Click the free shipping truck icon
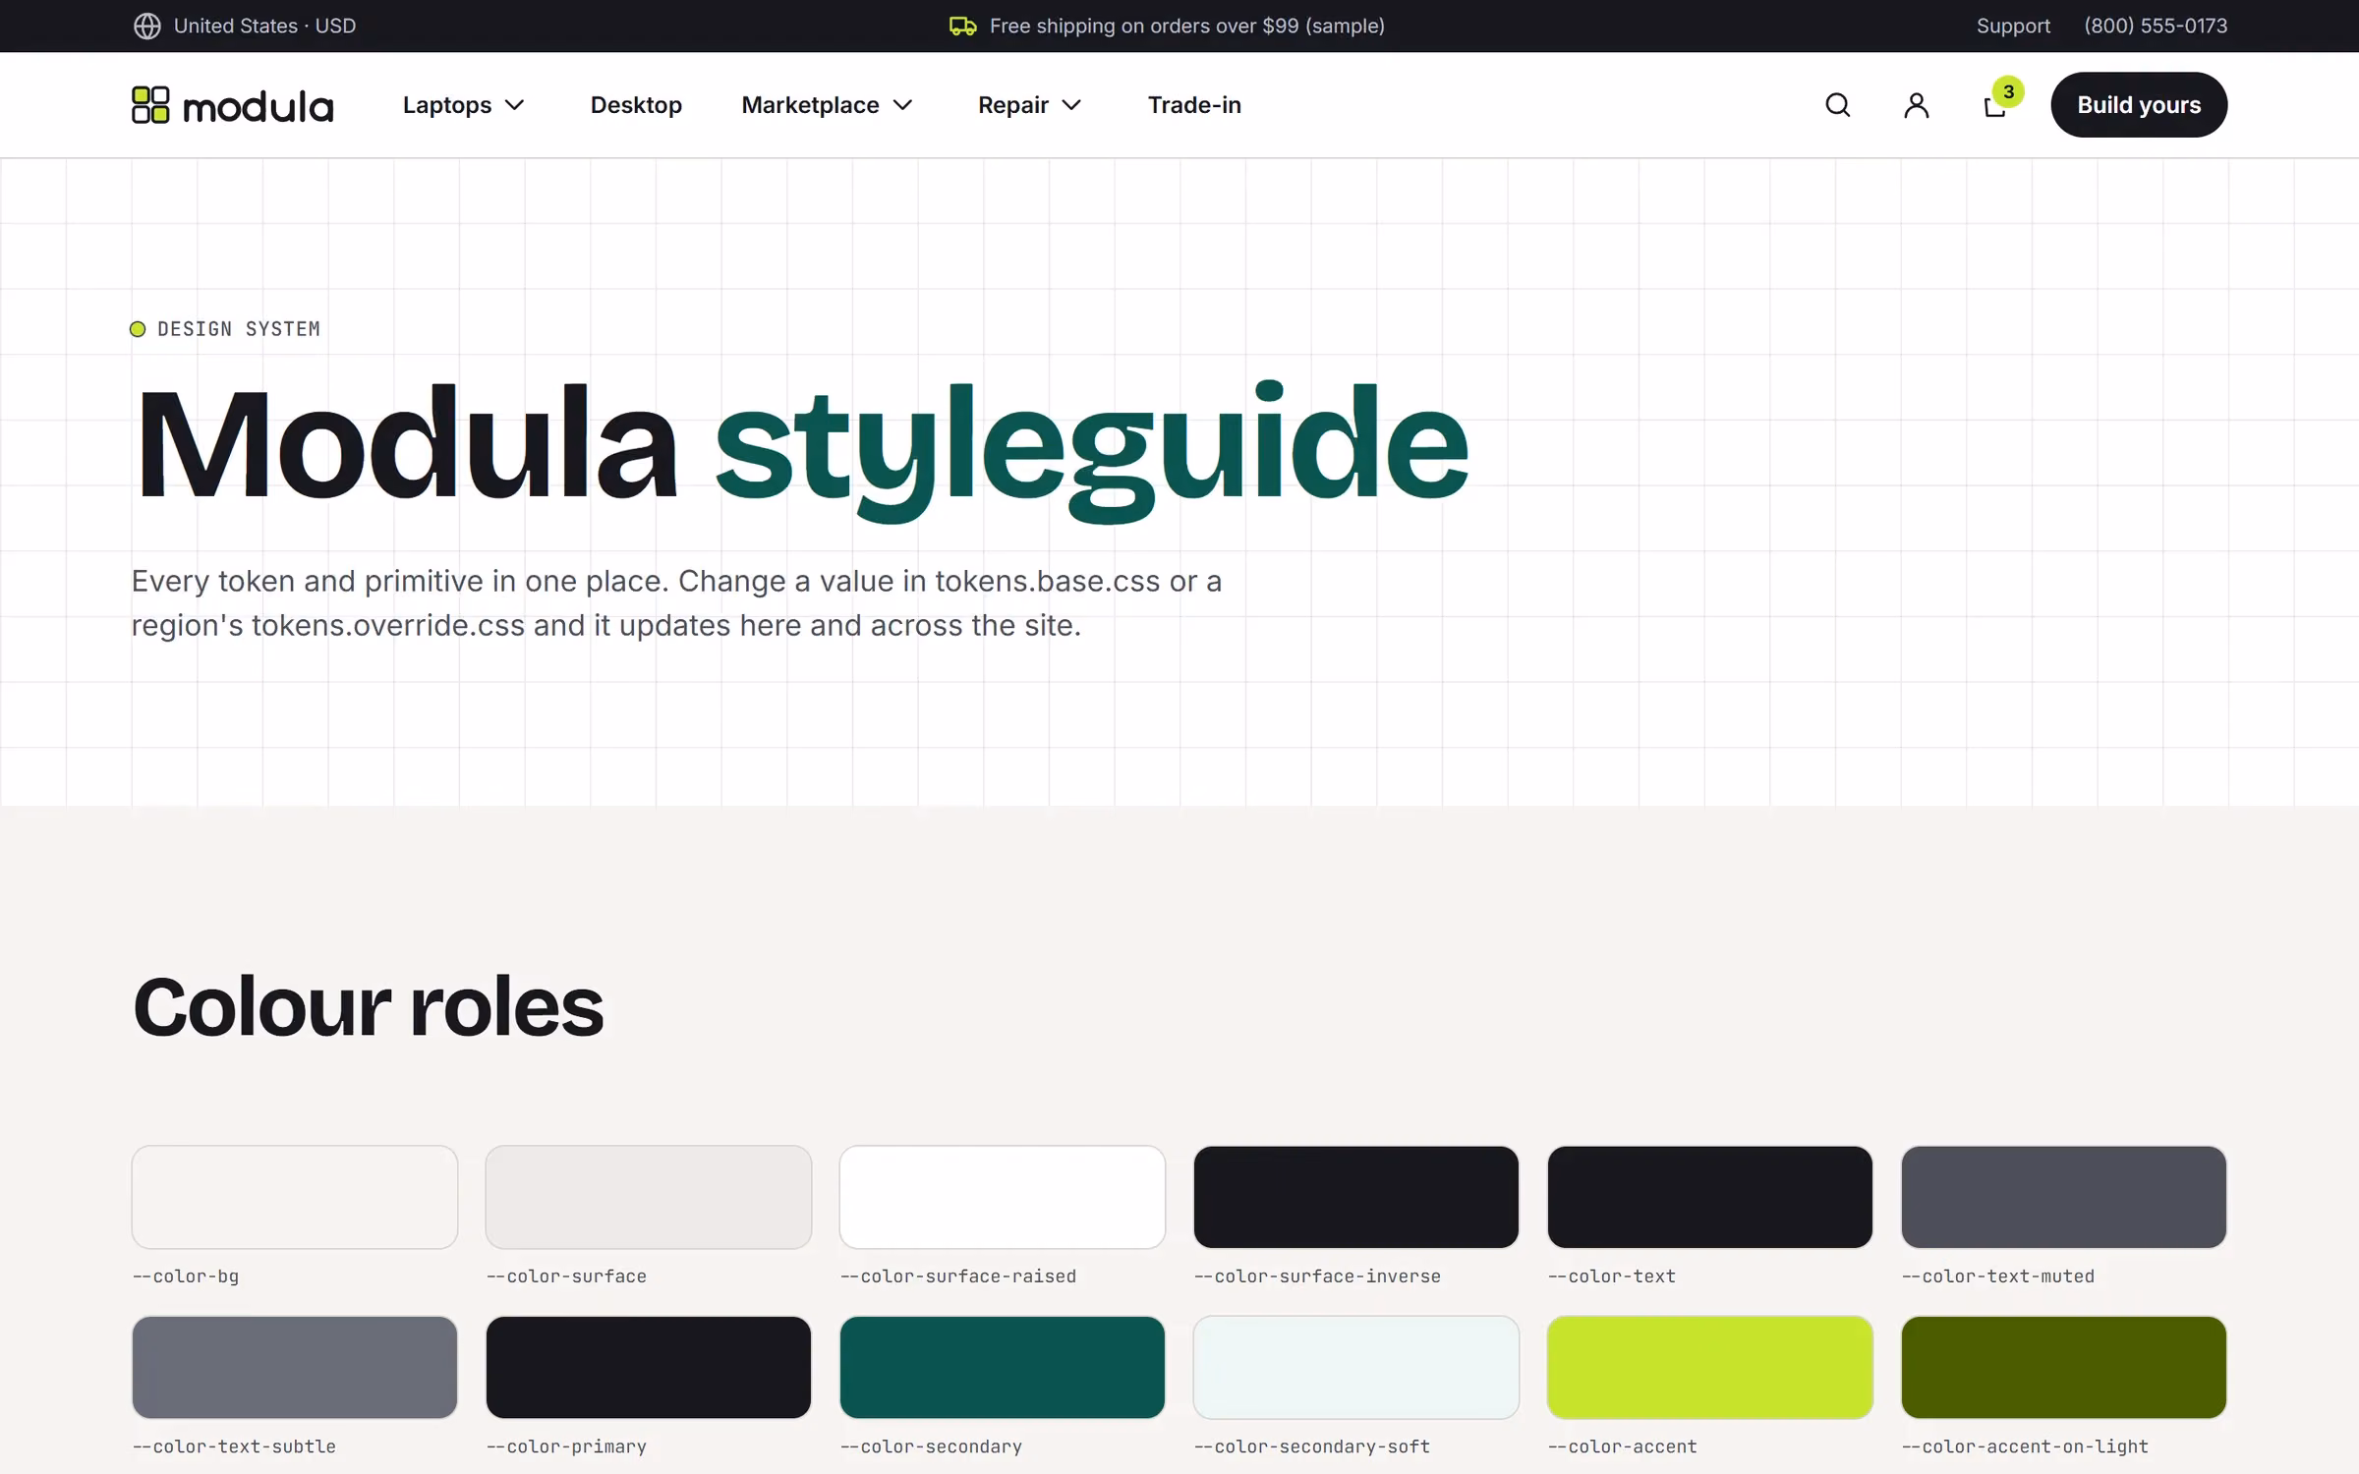2359x1474 pixels. click(x=962, y=27)
